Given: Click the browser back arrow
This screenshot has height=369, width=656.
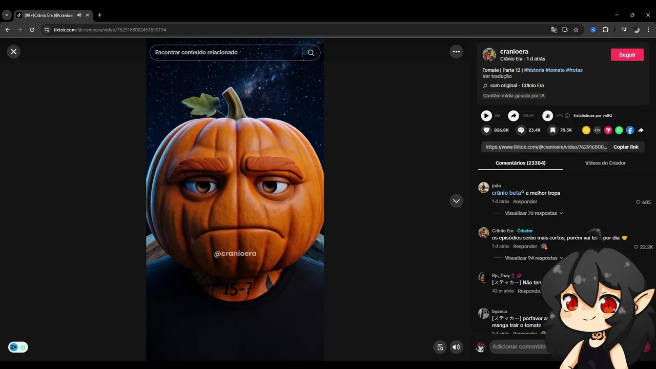Looking at the screenshot, I should [7, 30].
